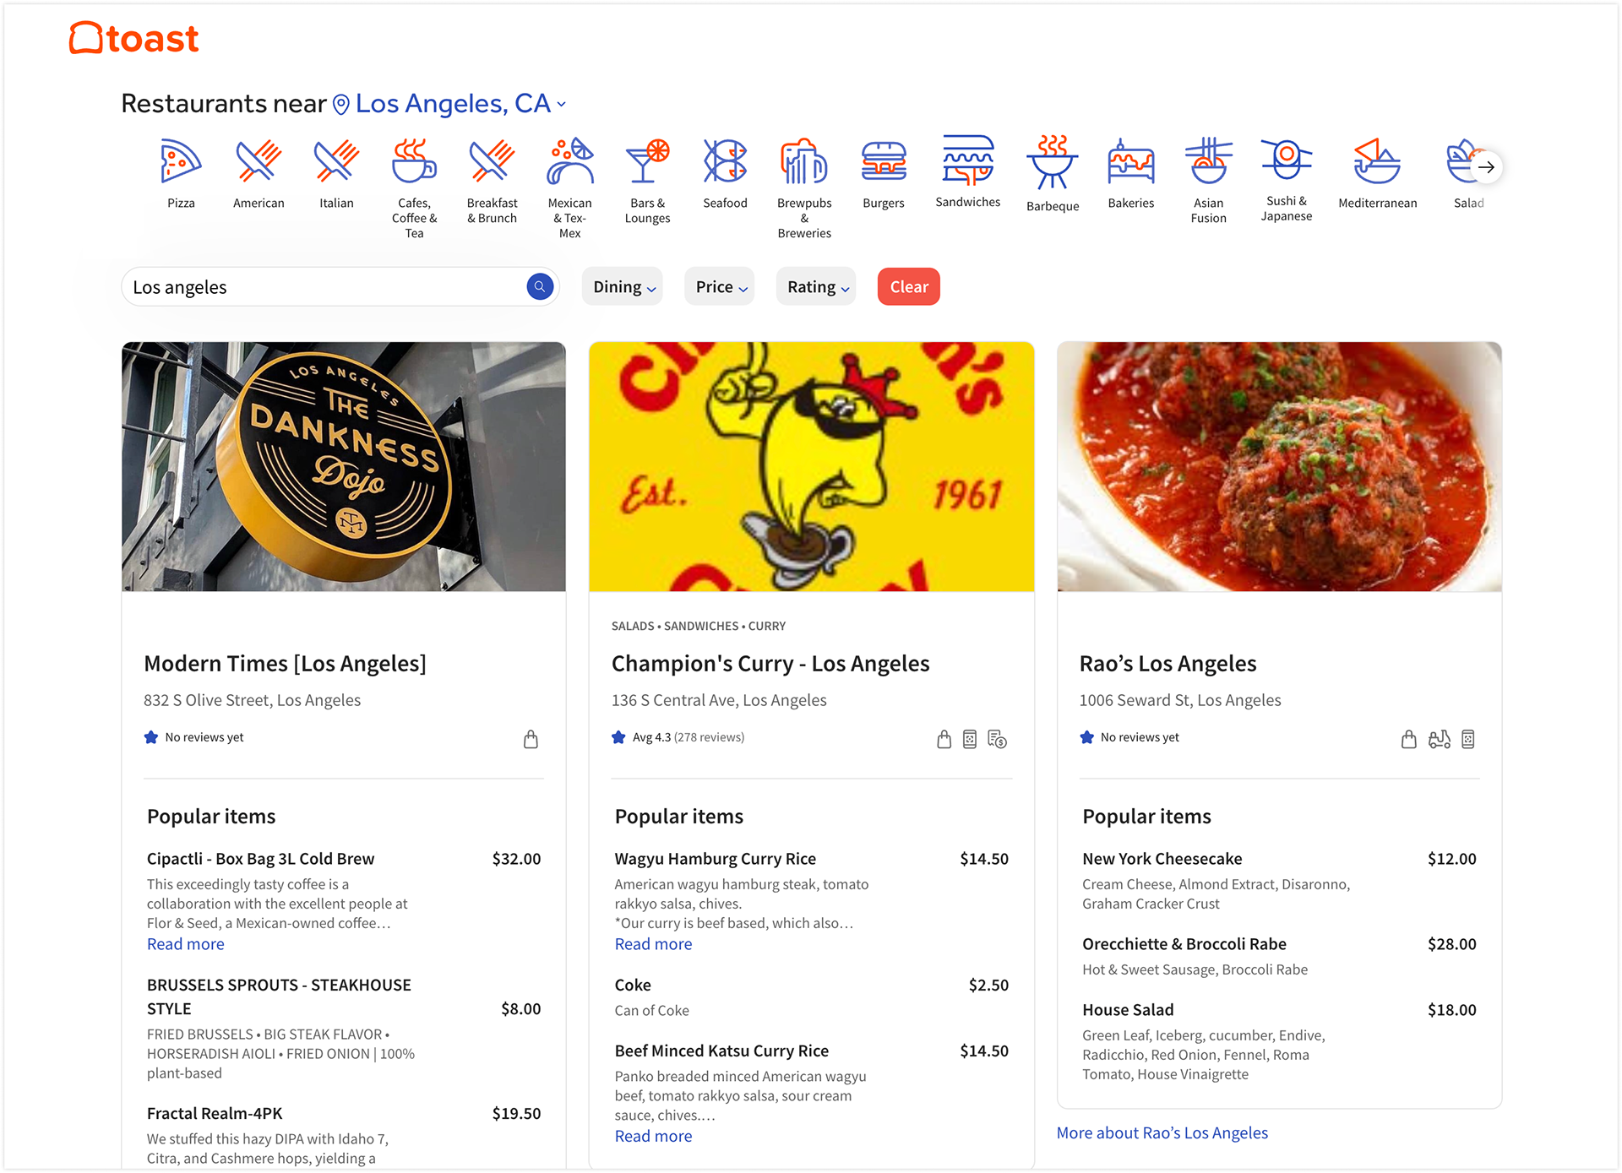Click the takeout bag icon on Modern Times card
Viewport: 1622px width, 1173px height.
pyautogui.click(x=531, y=739)
